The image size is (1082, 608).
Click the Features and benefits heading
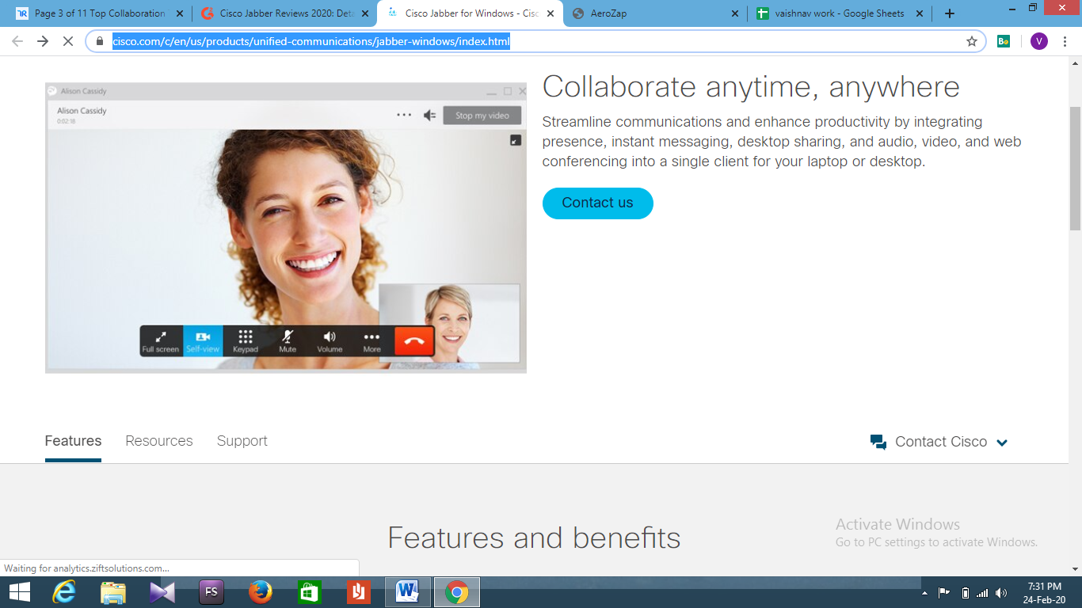[x=534, y=538]
